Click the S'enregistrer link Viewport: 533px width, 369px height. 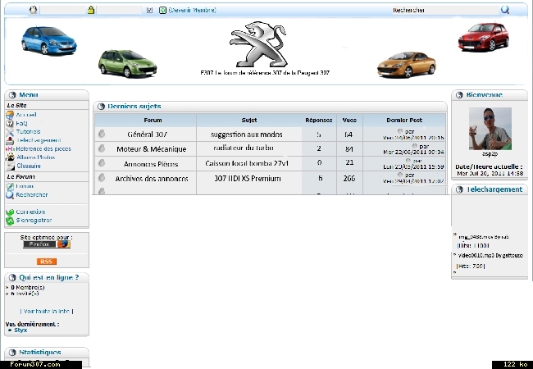coord(34,221)
